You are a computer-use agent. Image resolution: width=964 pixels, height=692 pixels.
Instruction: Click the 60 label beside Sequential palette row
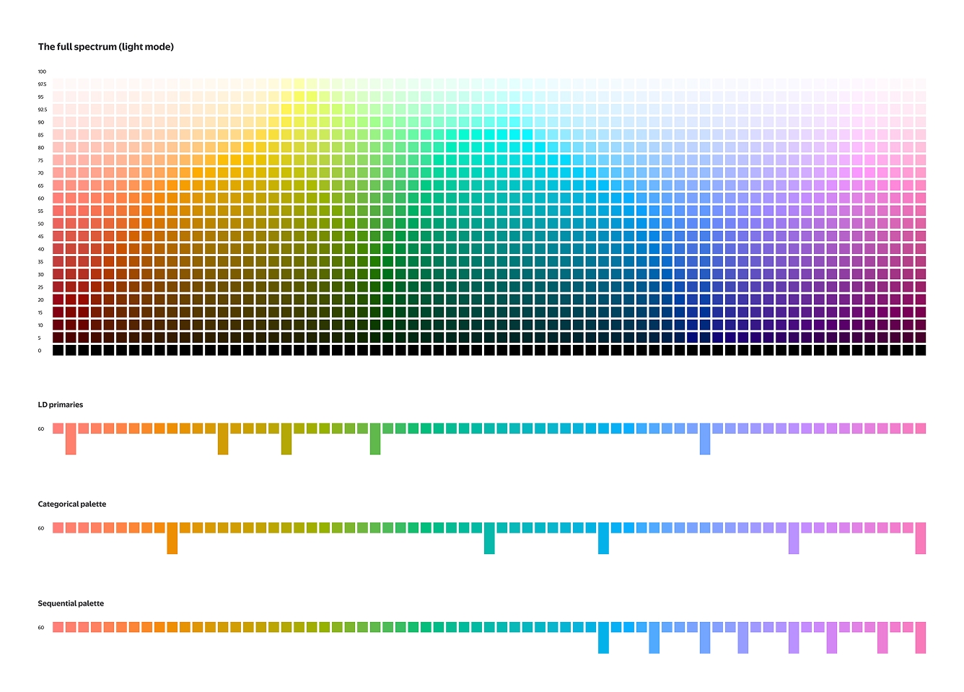[x=41, y=628]
